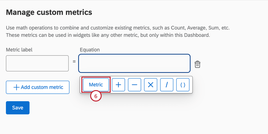Viewport: 268px width, 134px height.
Task: Focus the Metric label text box
Action: [37, 63]
